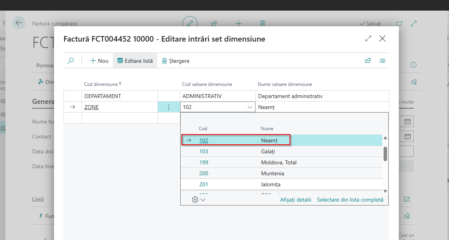Choose code 200 in dropdown list
Screen dimensions: 449x240
tap(204, 173)
